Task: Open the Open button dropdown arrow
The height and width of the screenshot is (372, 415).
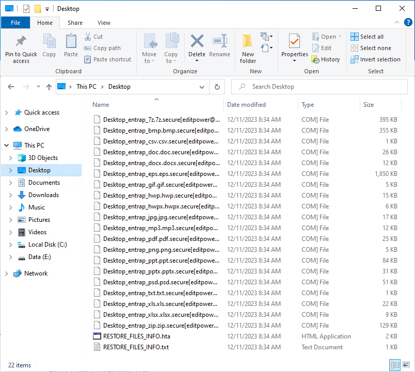Action: 340,37
